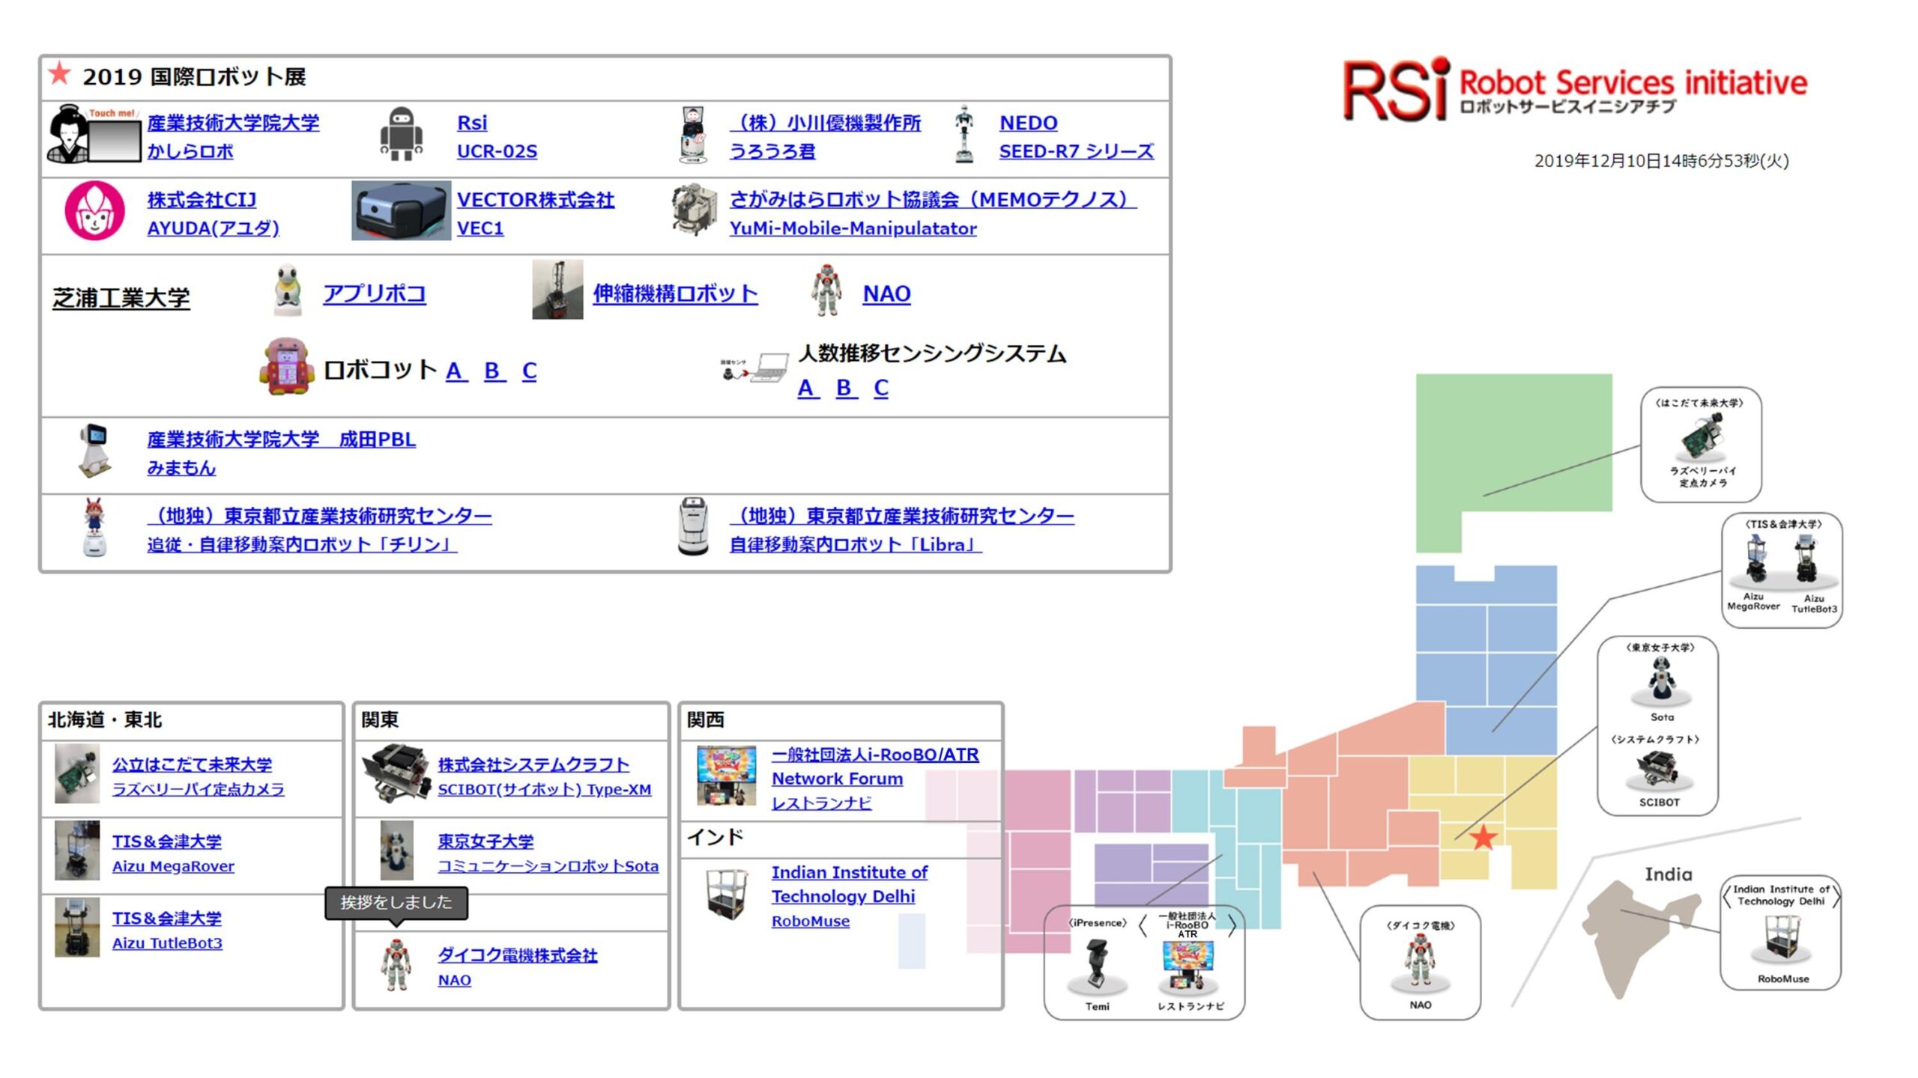Click the ロボコット pink robot icon
Viewport: 1918px width, 1078px height.
pos(286,367)
